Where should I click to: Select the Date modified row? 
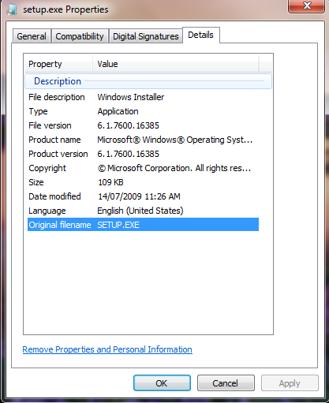coord(143,196)
